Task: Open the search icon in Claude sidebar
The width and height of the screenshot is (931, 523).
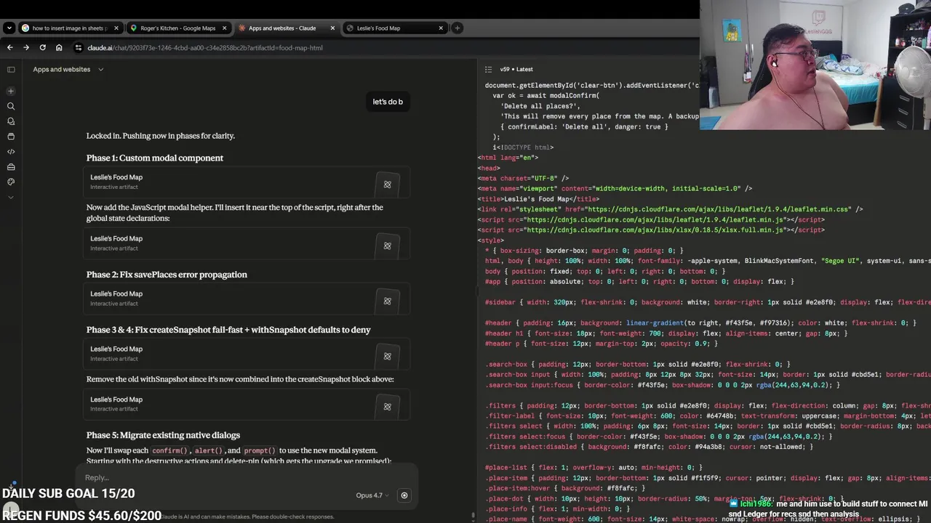Action: 11,106
